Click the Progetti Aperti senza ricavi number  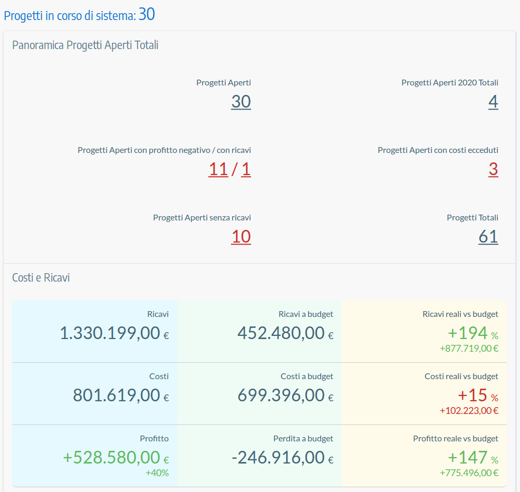(x=240, y=237)
